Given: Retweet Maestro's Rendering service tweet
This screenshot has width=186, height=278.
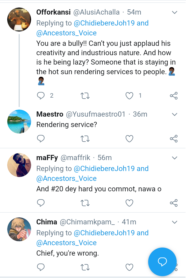Looking at the screenshot, I should 85,138.
